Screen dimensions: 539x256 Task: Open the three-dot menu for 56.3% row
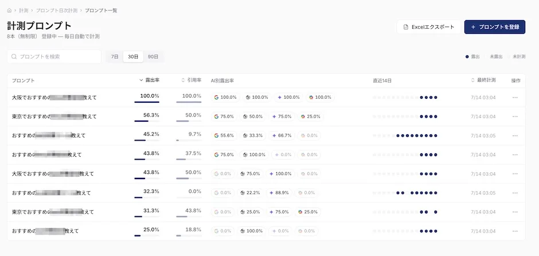[515, 117]
